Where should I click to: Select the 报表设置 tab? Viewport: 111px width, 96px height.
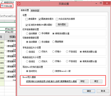(x=25, y=10)
